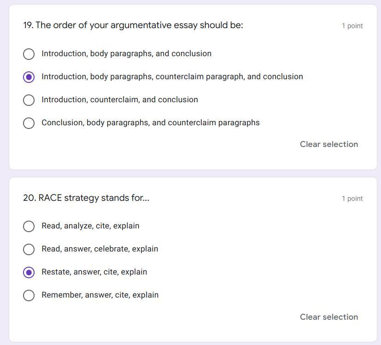Click answer text "Conclusion, body paragraphs, and counterclaim paragraphs"
Image resolution: width=381 pixels, height=345 pixels.
tap(151, 123)
